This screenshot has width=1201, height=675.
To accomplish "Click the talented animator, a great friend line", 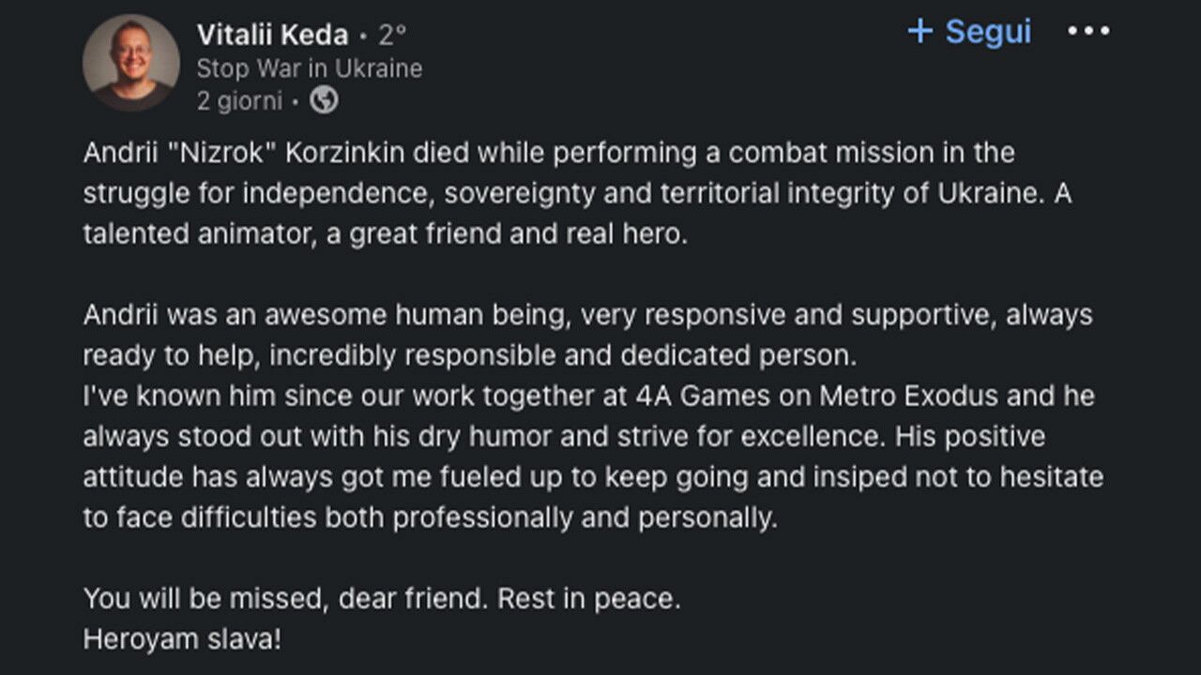I will 386,233.
